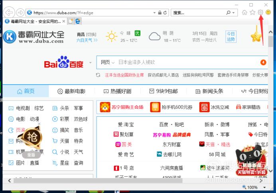Click the 电视剧 category link
Image resolution: width=276 pixels, height=193 pixels.
(23, 108)
